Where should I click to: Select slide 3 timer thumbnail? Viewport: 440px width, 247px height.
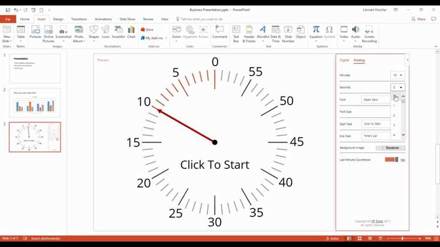point(35,137)
